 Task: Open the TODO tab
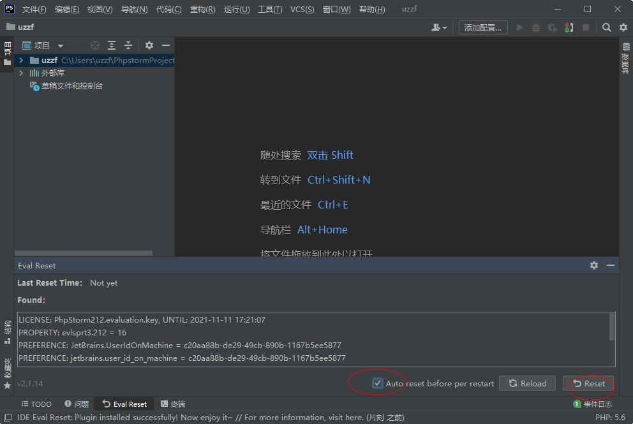[36, 404]
